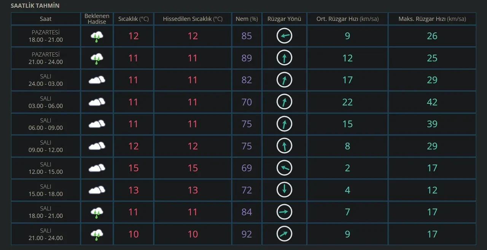Click the 'Rüzgar Yönü' header cell
Screen dimensions: 487x250
(284, 19)
